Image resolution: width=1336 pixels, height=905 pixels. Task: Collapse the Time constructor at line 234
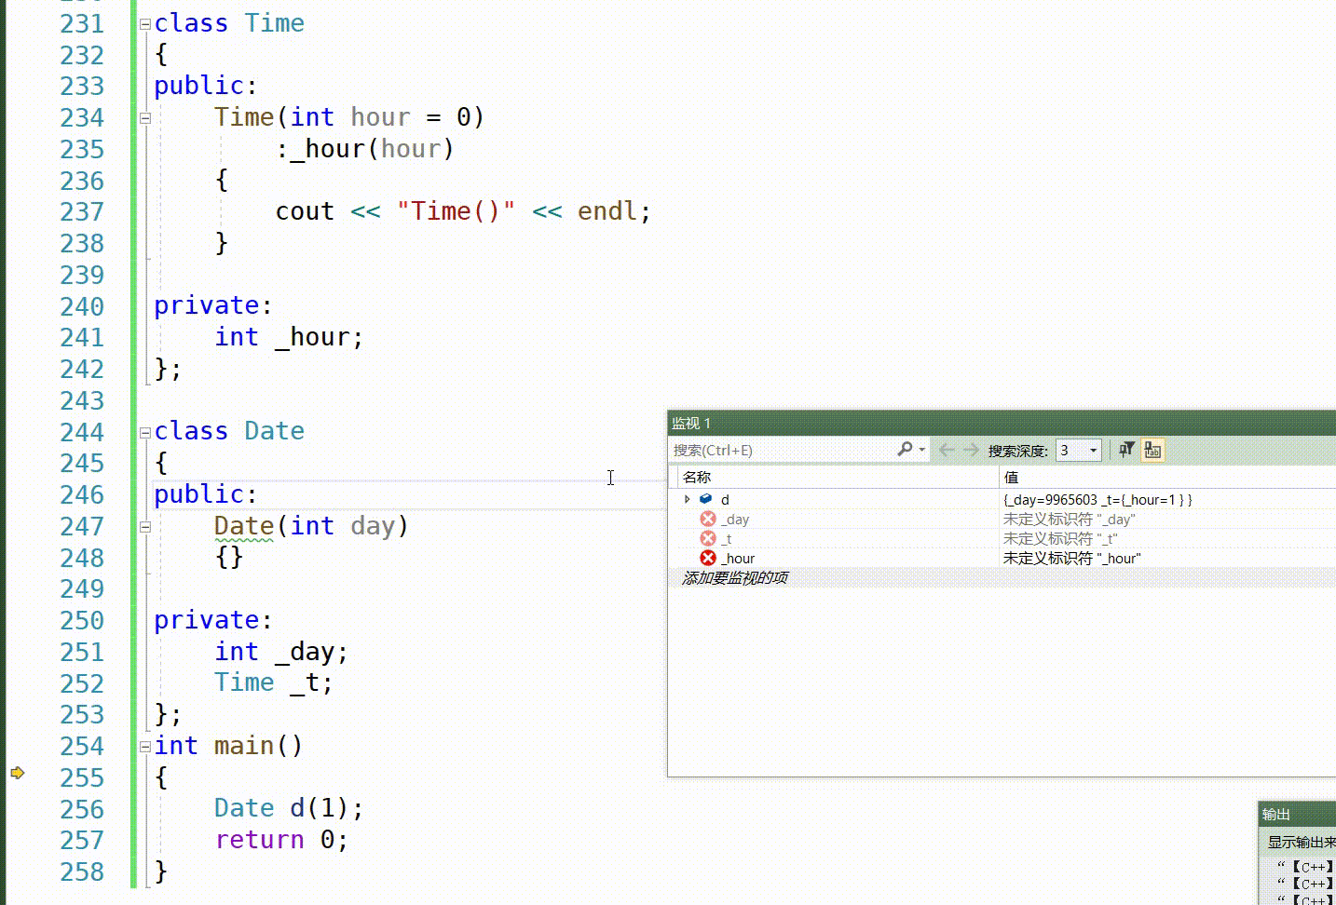pyautogui.click(x=145, y=118)
